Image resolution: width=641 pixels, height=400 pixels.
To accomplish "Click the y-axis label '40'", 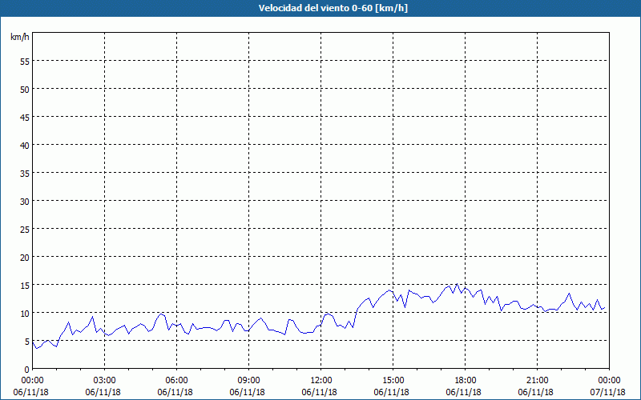I will point(25,146).
